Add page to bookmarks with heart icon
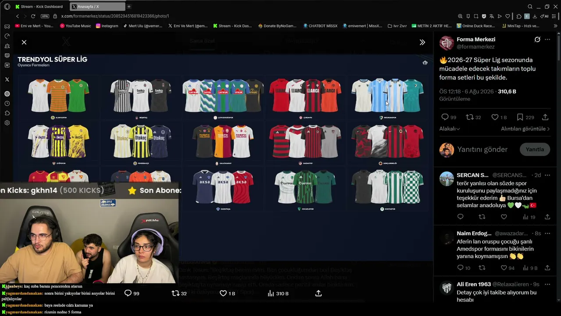The image size is (561, 316). (x=508, y=16)
